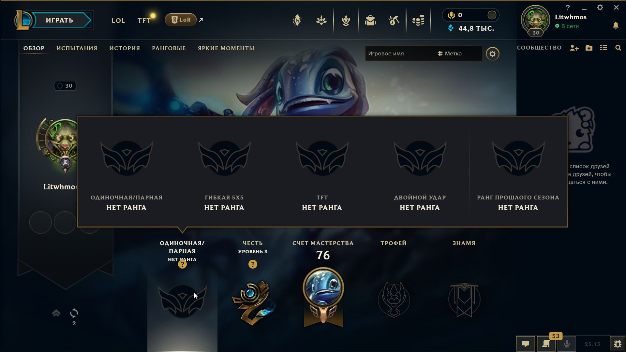
Task: Open missions icon with 53 badge
Action: 546,344
